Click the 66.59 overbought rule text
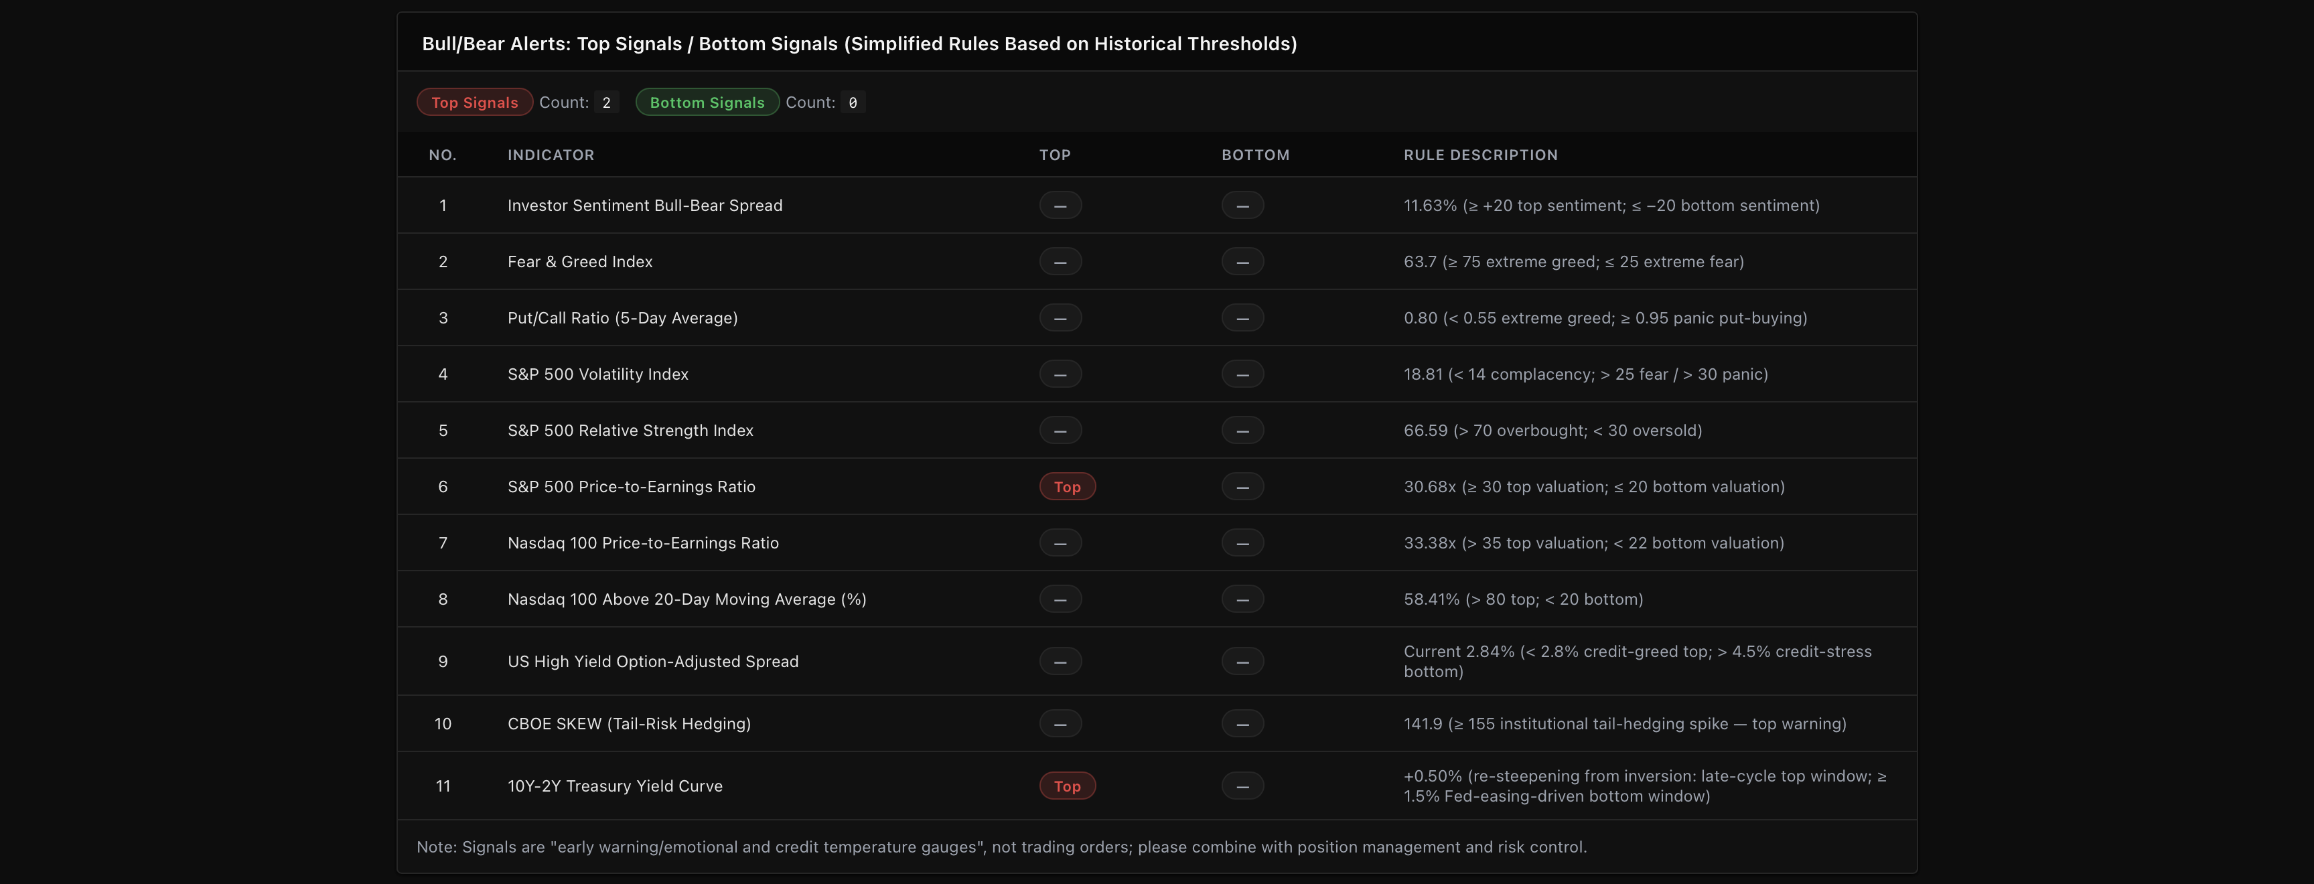The width and height of the screenshot is (2314, 884). 1552,431
